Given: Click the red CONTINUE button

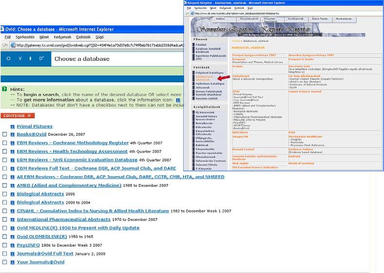Looking at the screenshot, I should click(x=18, y=116).
